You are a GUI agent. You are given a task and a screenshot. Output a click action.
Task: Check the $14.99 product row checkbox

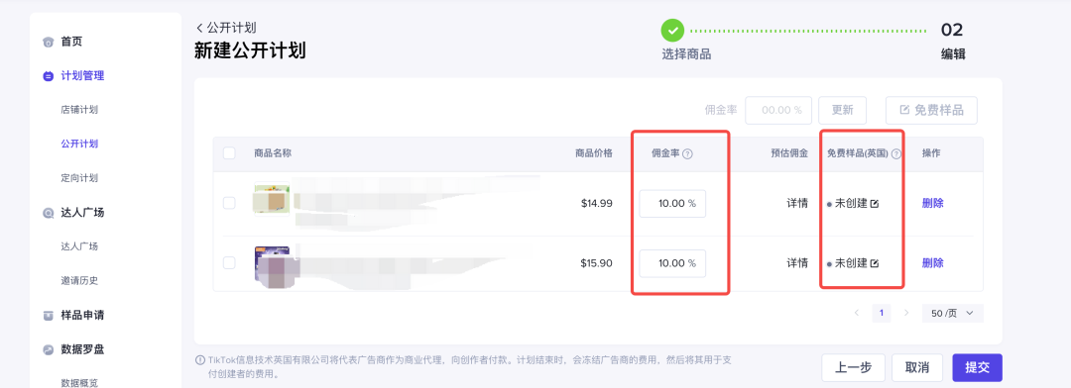coord(229,203)
